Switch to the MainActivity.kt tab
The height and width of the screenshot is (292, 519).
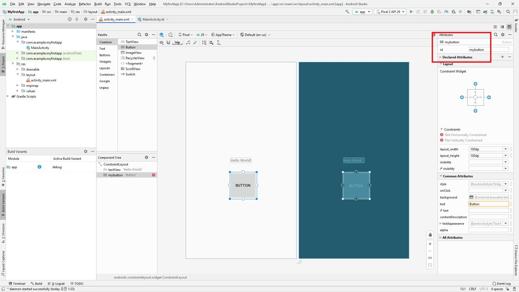click(x=153, y=19)
